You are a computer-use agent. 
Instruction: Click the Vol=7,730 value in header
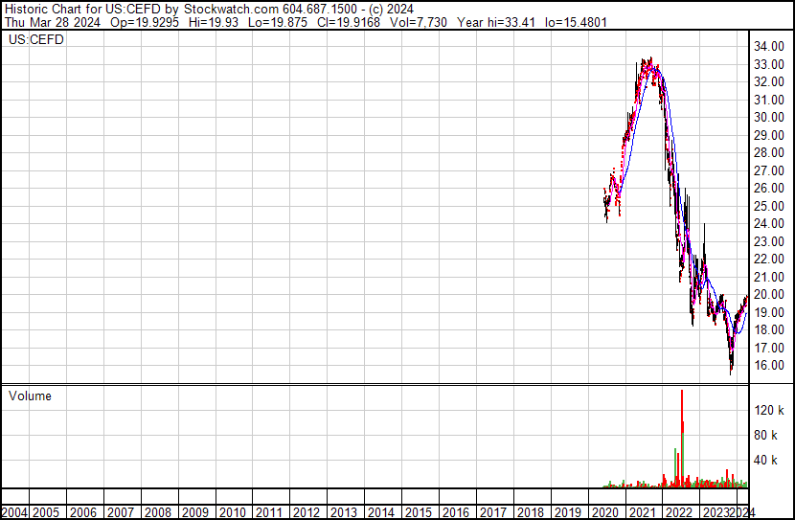431,22
